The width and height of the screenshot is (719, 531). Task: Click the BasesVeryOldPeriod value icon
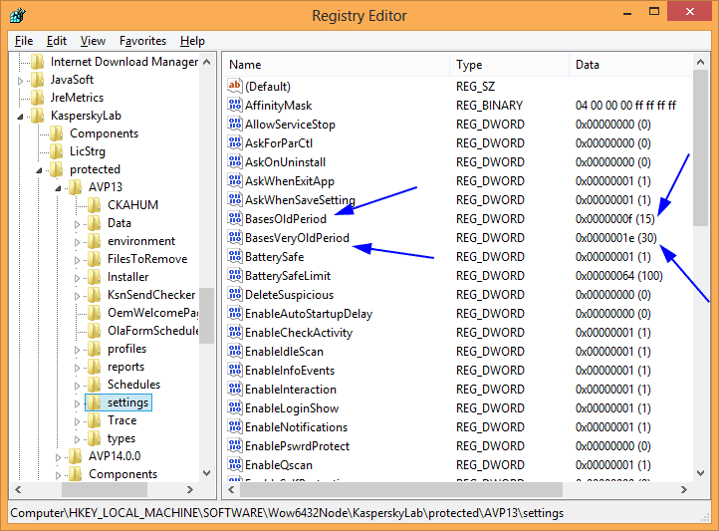[235, 237]
